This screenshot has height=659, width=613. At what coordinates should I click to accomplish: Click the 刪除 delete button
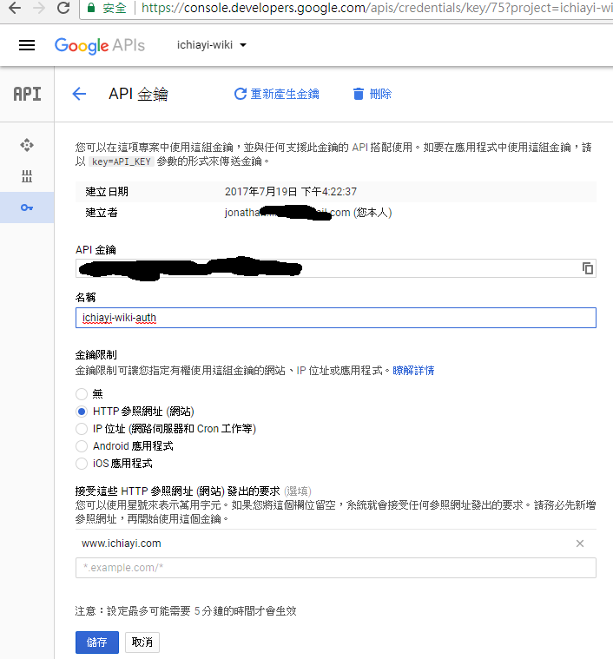point(372,94)
